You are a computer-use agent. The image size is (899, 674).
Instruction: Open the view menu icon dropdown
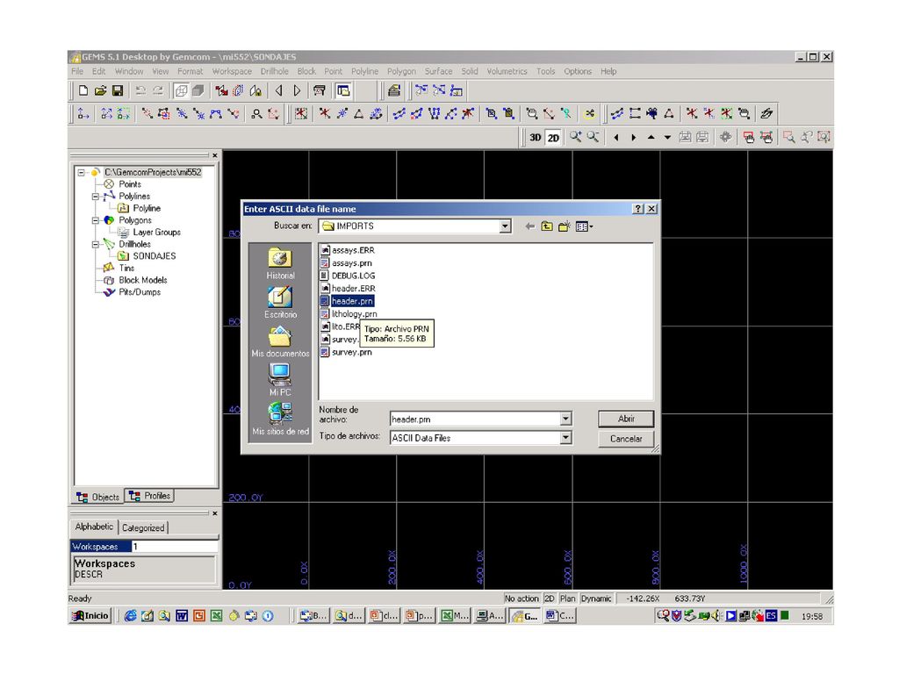click(x=584, y=226)
